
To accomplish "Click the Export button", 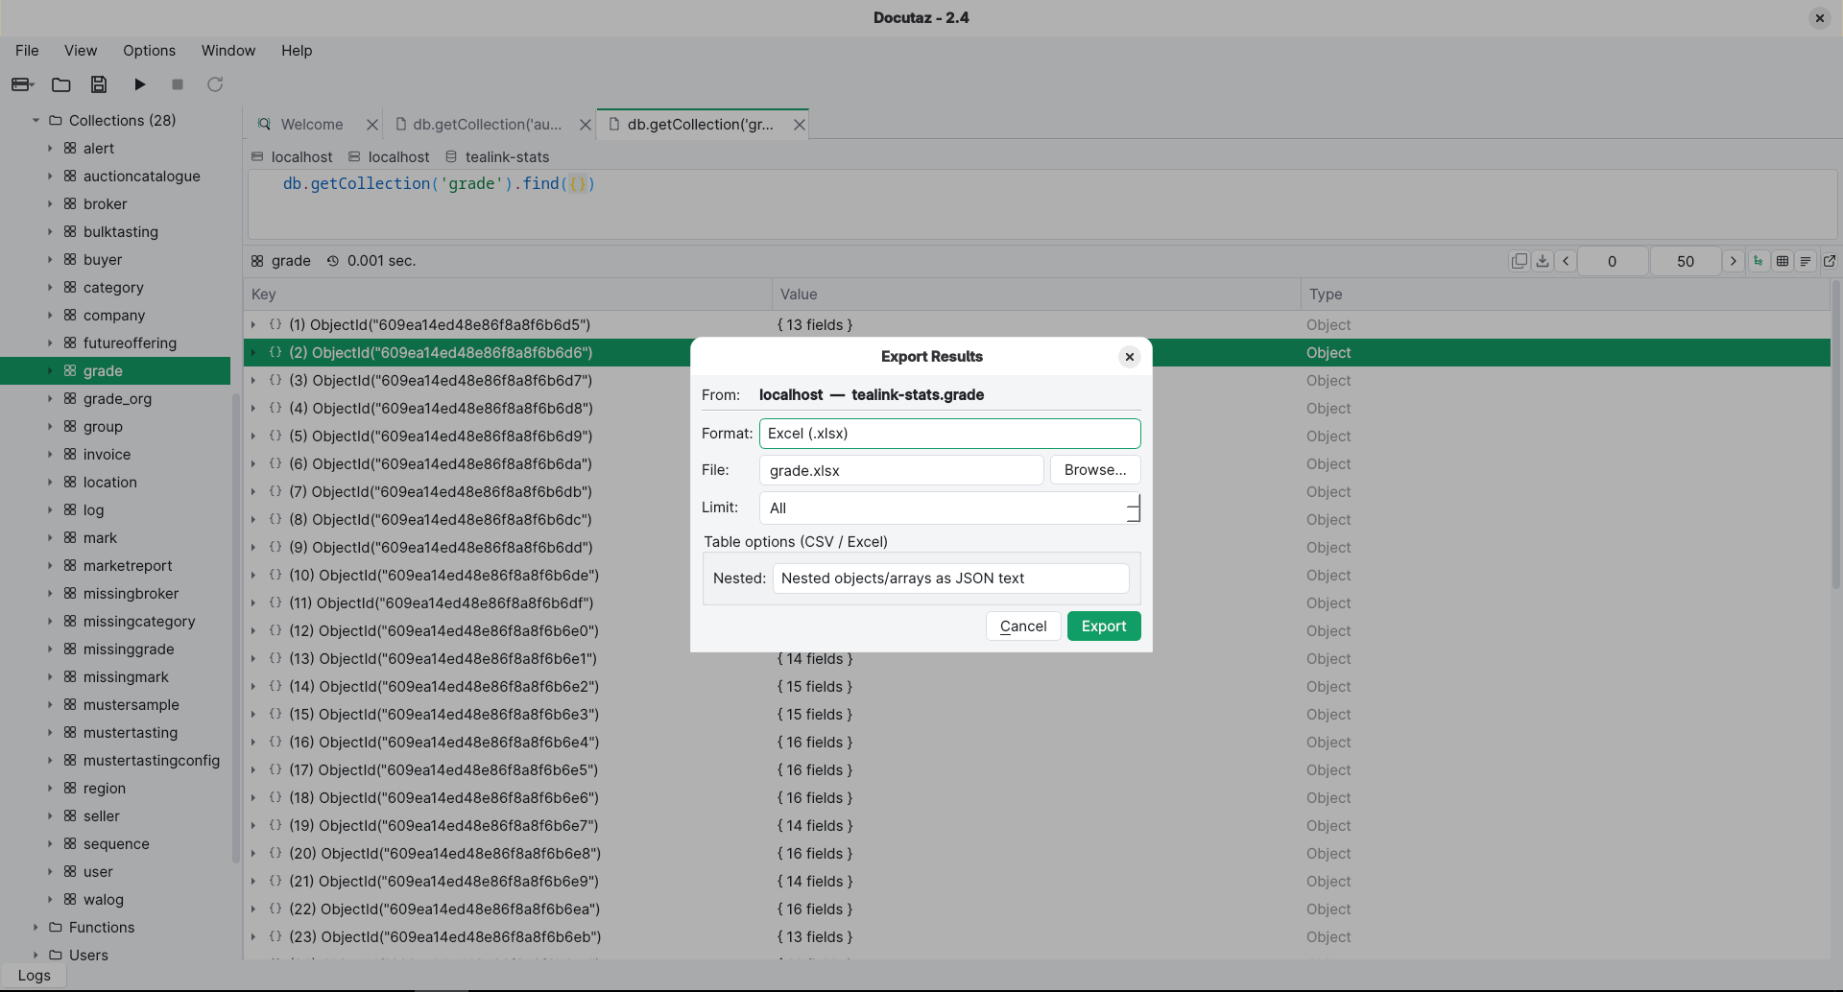I will point(1104,626).
